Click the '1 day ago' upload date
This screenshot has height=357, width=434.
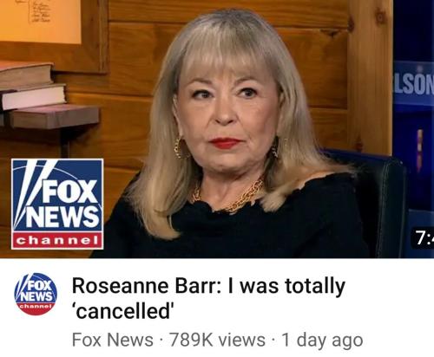point(322,340)
